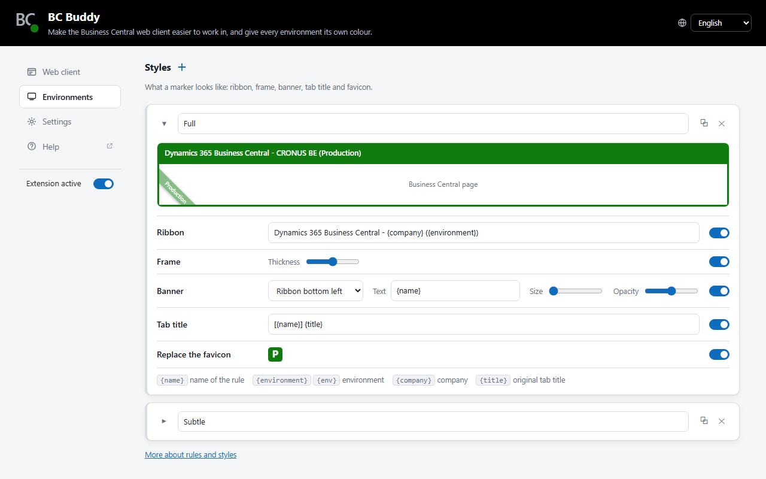
Task: Collapse the Full style section
Action: click(165, 123)
